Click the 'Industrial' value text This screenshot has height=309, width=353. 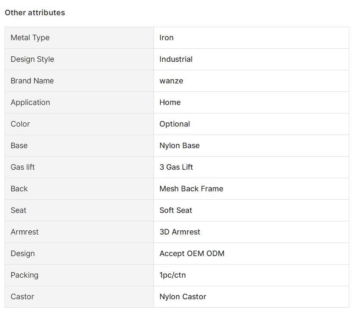click(176, 59)
